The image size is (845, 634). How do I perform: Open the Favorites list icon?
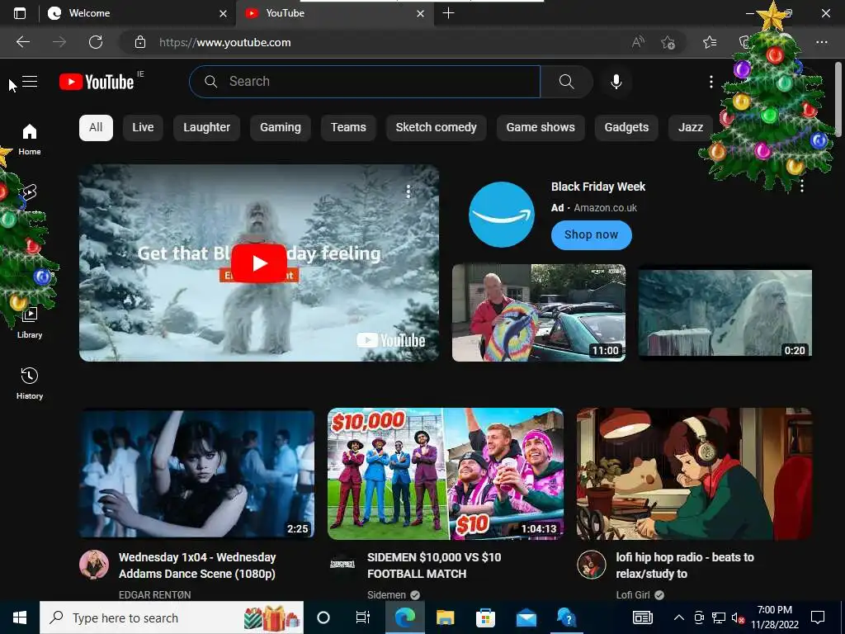[x=710, y=42]
